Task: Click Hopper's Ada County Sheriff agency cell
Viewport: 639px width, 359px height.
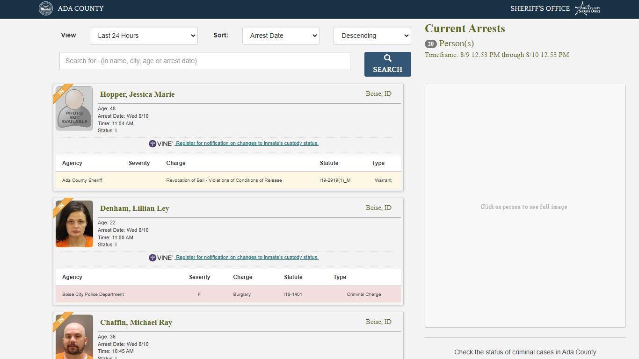Action: pos(82,180)
